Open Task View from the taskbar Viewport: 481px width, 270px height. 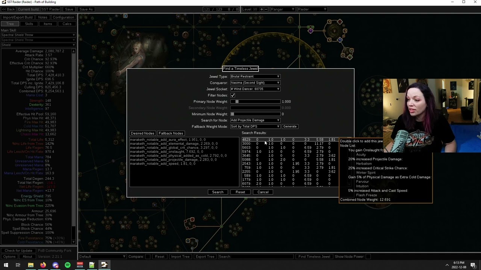pos(18,265)
